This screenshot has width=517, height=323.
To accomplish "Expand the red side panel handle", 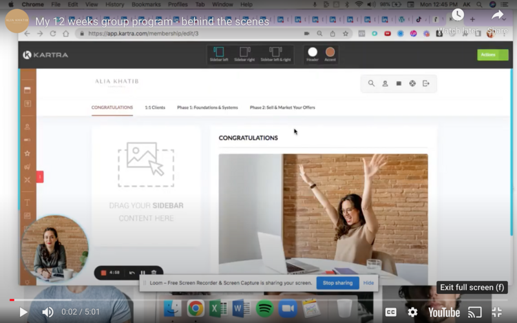I will pyautogui.click(x=40, y=176).
